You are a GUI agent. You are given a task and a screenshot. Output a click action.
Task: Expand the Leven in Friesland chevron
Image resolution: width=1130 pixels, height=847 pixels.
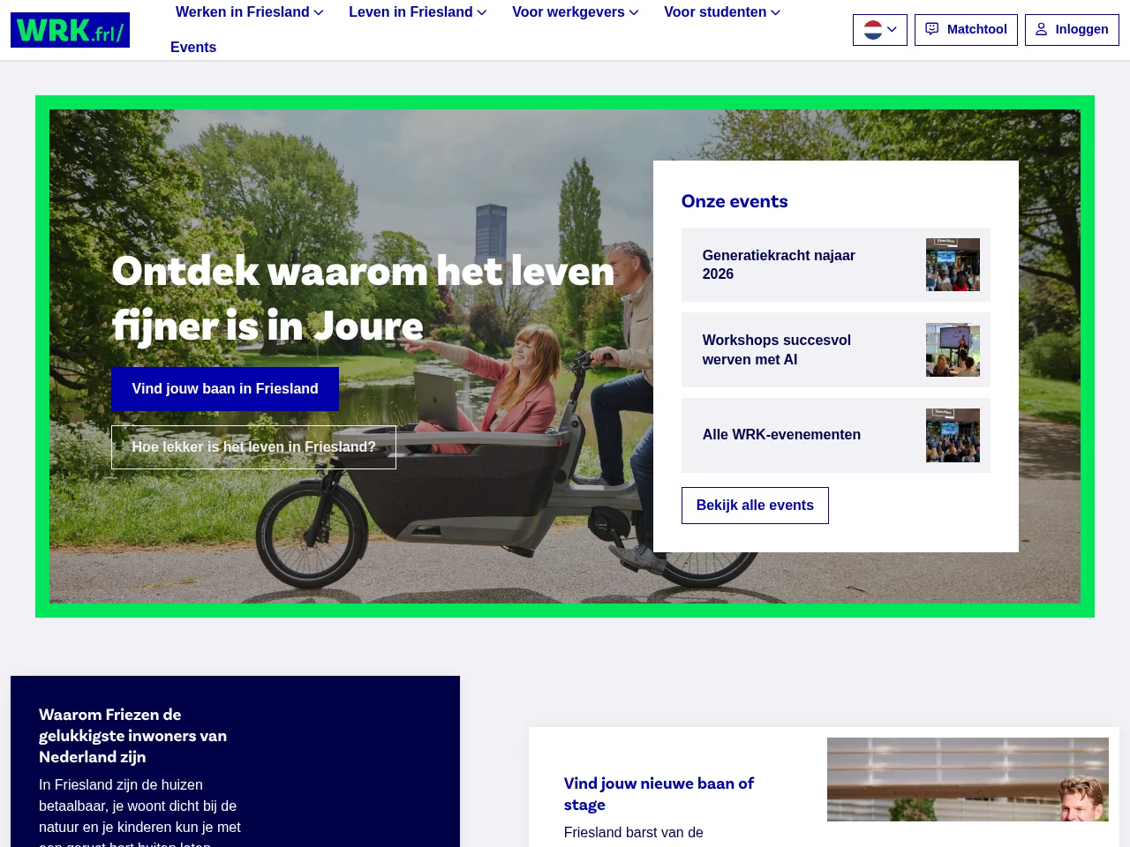482,12
